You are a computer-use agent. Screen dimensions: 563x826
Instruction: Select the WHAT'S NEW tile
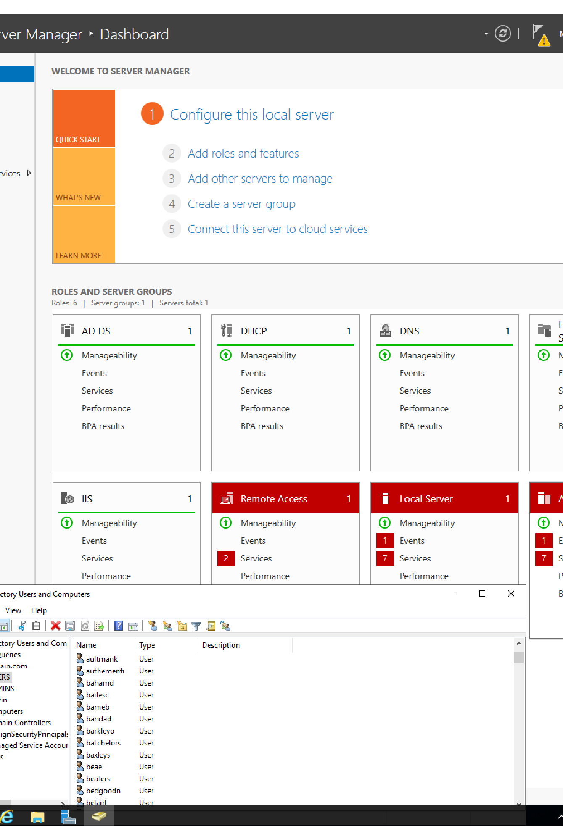[84, 176]
